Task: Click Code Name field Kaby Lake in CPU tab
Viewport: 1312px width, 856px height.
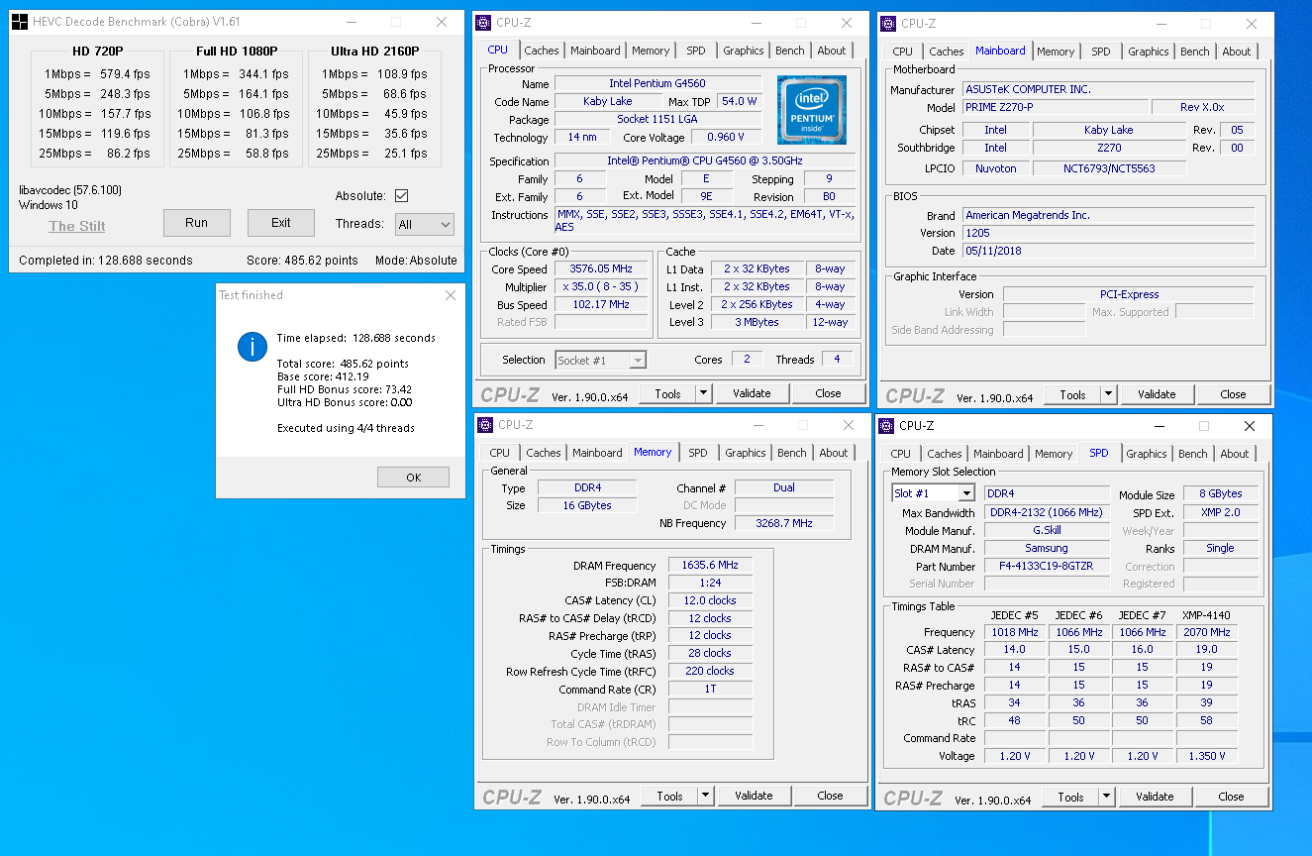Action: click(608, 101)
